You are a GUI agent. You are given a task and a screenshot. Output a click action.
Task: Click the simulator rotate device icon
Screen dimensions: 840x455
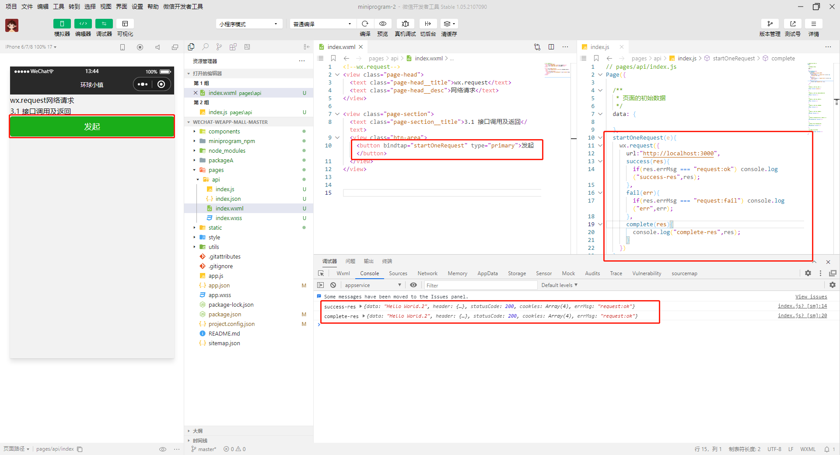[x=122, y=47]
